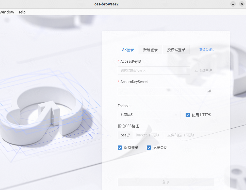The image size is (246, 190).
Task: Close the oss-browser2 window
Action: click(x=242, y=4)
